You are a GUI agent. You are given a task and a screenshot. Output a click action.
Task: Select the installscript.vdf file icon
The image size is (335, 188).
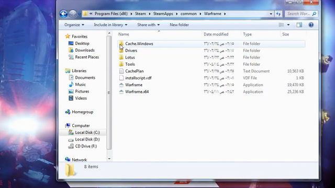[x=121, y=78]
